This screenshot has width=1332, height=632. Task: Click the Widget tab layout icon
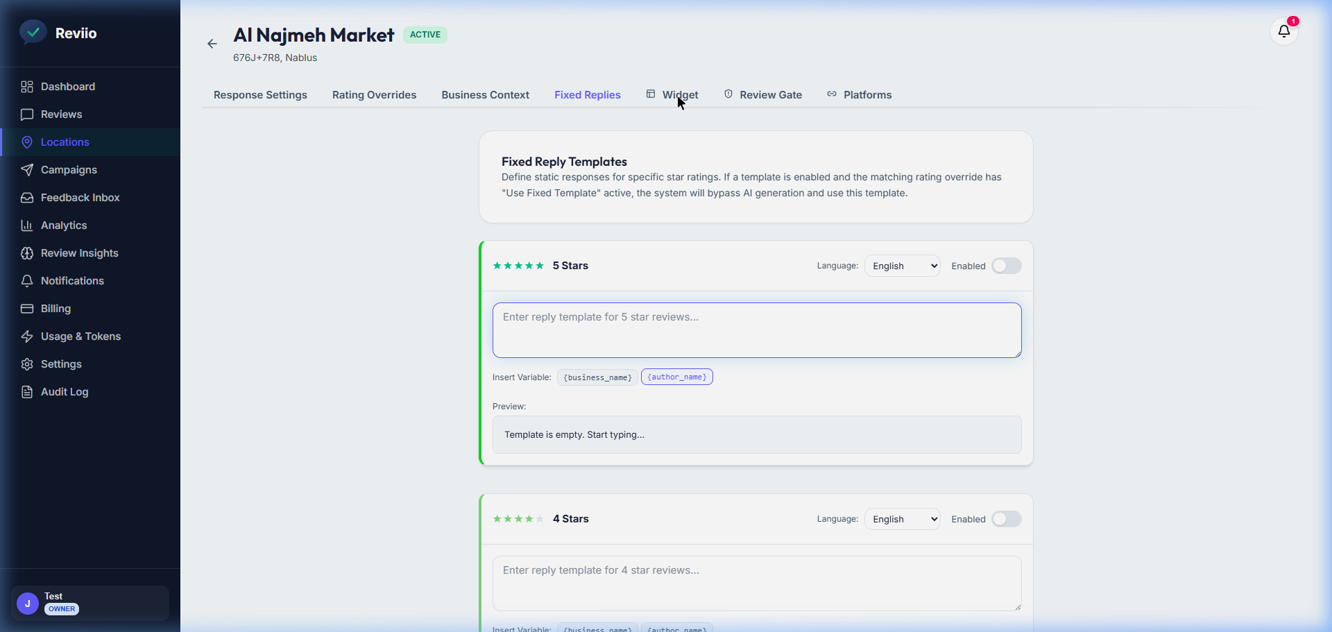coord(651,94)
